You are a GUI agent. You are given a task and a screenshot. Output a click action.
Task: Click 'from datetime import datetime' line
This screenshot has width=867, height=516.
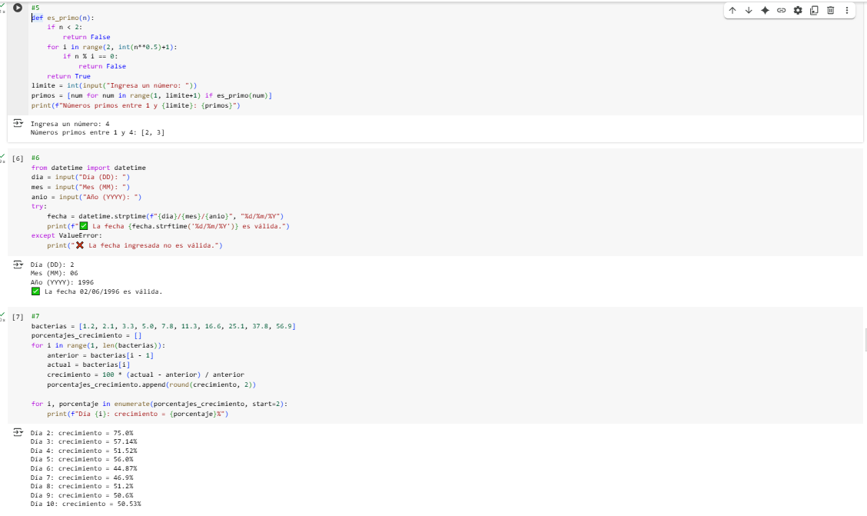coord(88,168)
